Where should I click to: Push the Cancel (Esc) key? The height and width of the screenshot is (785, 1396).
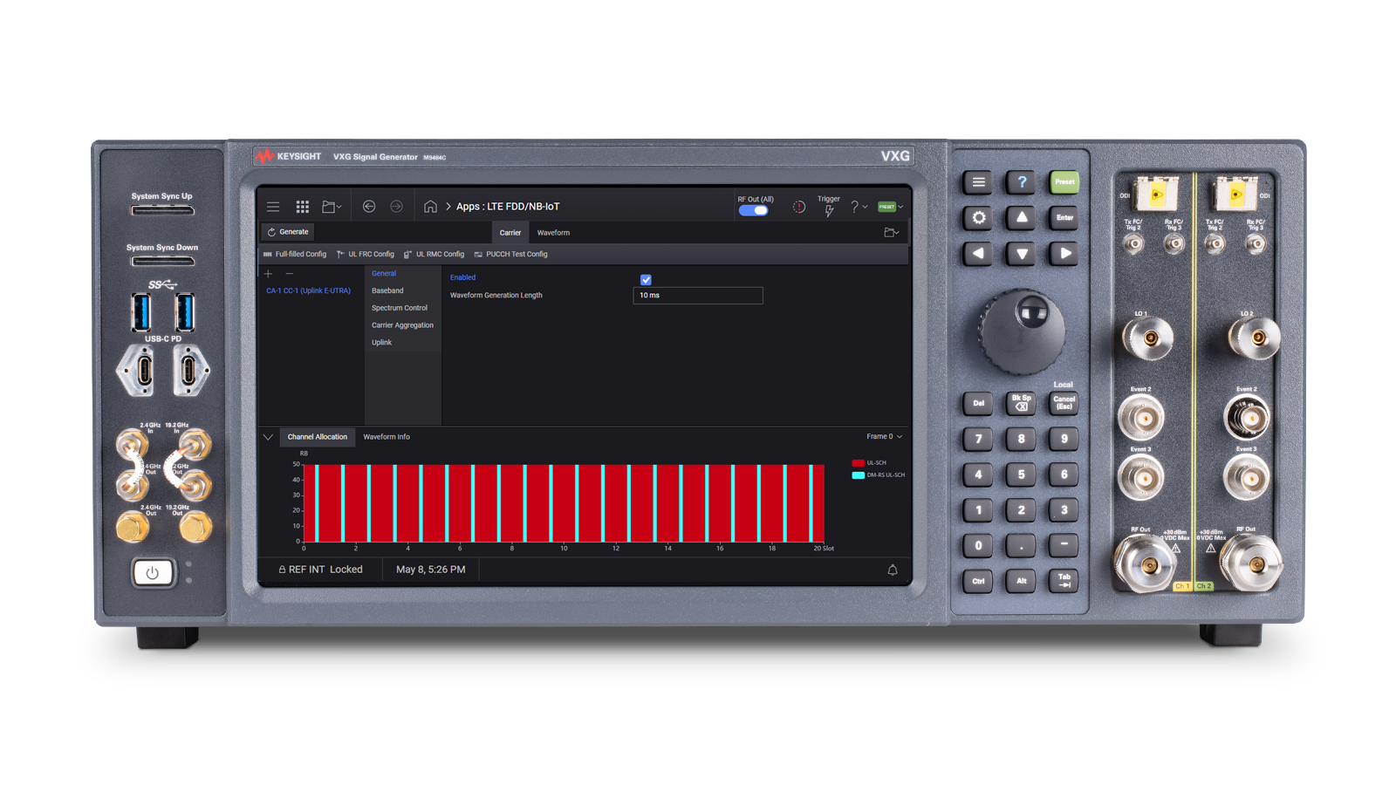(1064, 403)
